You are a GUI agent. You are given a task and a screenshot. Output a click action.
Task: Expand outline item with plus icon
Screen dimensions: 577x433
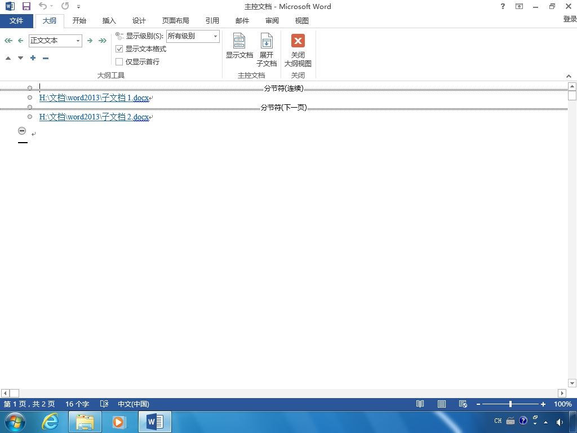[x=33, y=58]
